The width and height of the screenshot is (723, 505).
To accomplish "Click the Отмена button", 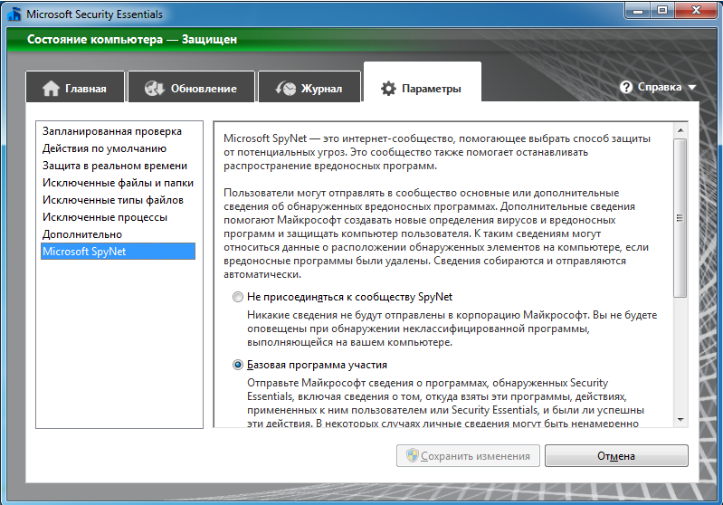I will 616,455.
